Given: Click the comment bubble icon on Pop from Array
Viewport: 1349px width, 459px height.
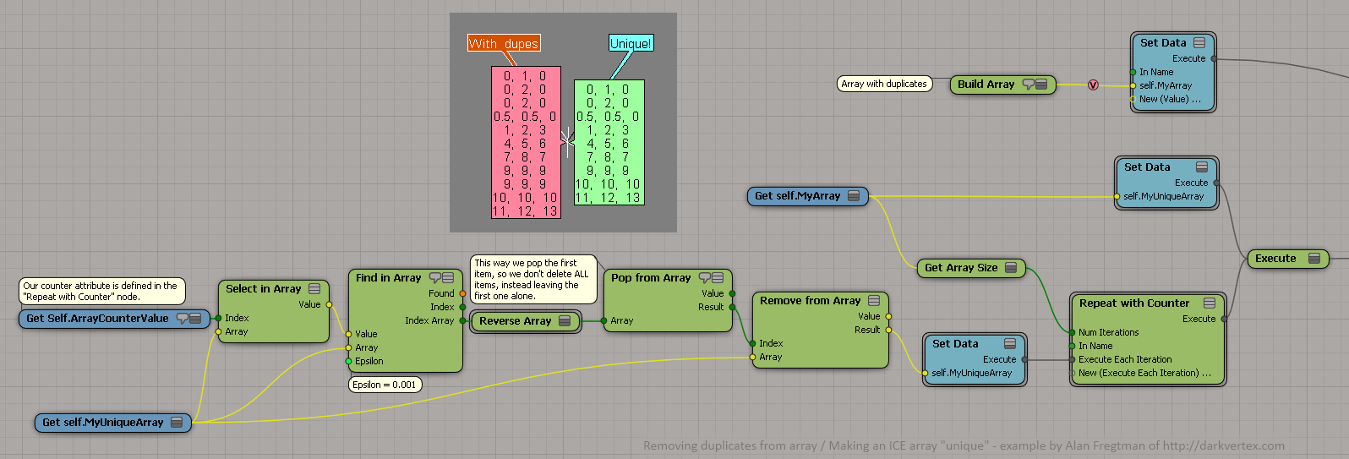Looking at the screenshot, I should [x=704, y=278].
